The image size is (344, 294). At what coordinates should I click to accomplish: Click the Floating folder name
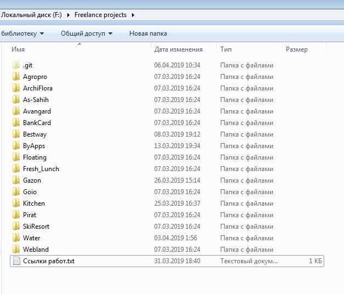point(35,157)
